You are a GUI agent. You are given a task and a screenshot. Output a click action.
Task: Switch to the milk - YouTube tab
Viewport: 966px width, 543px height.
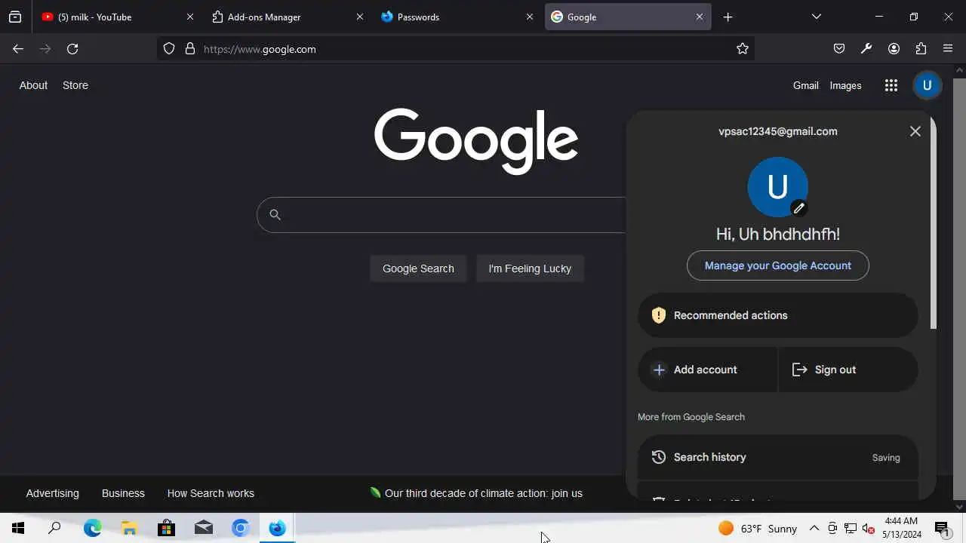point(117,17)
